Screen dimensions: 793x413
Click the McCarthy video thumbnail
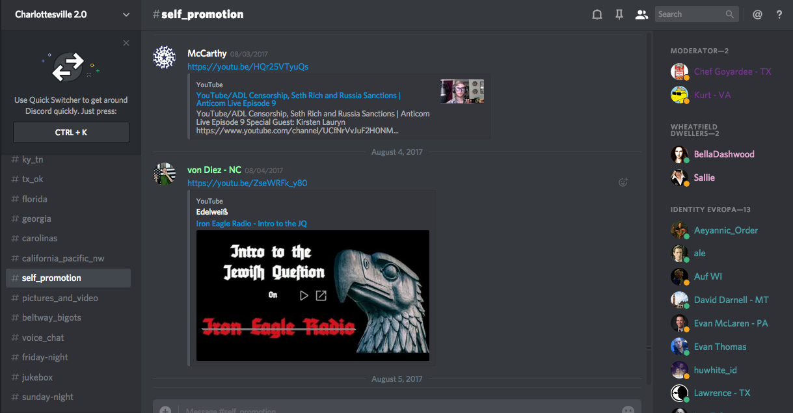462,92
